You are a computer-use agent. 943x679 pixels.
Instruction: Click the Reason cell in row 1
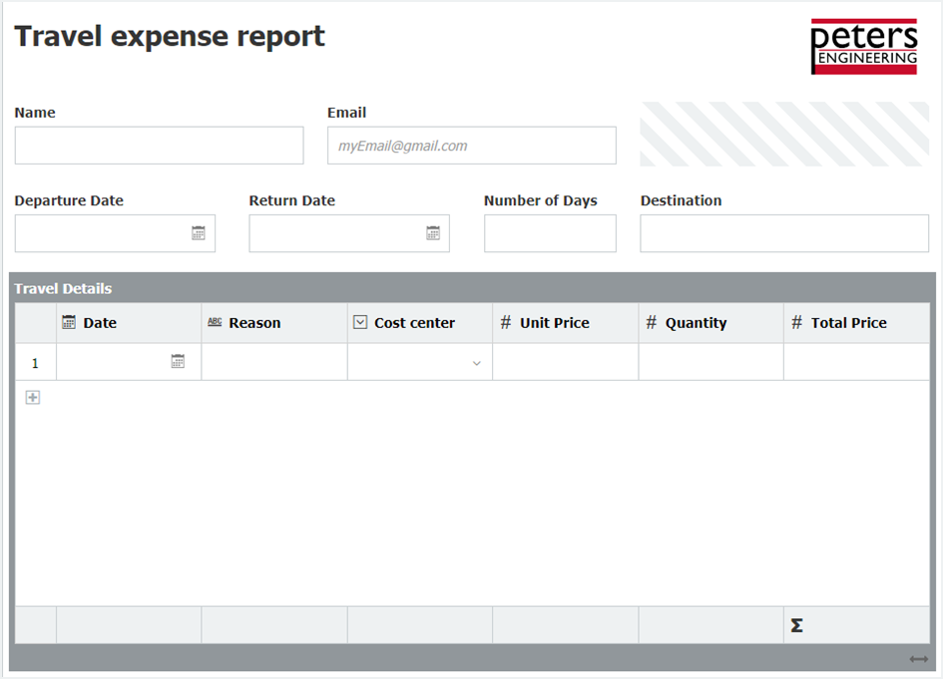[274, 362]
